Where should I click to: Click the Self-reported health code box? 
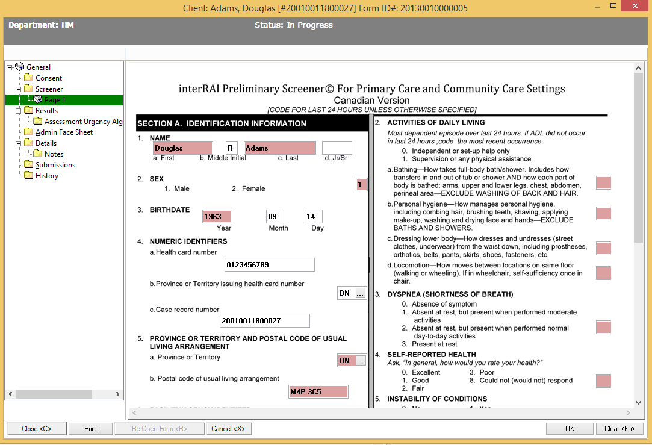click(x=604, y=381)
